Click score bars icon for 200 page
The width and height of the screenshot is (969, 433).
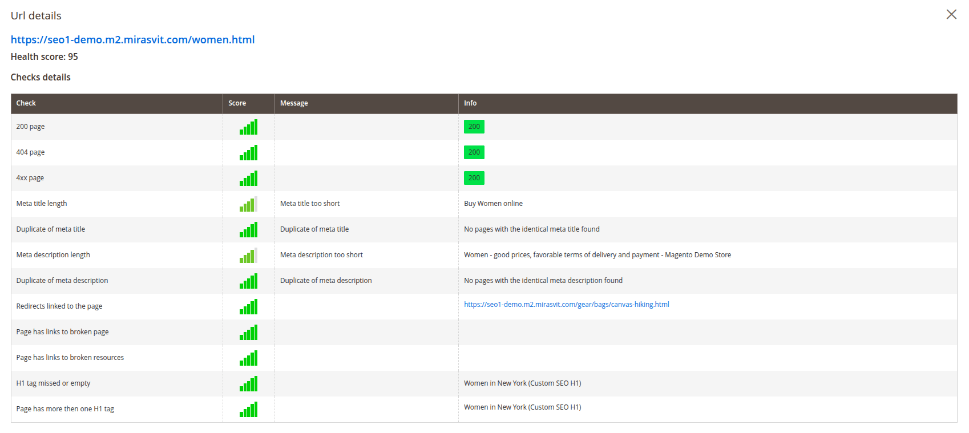[x=248, y=127]
